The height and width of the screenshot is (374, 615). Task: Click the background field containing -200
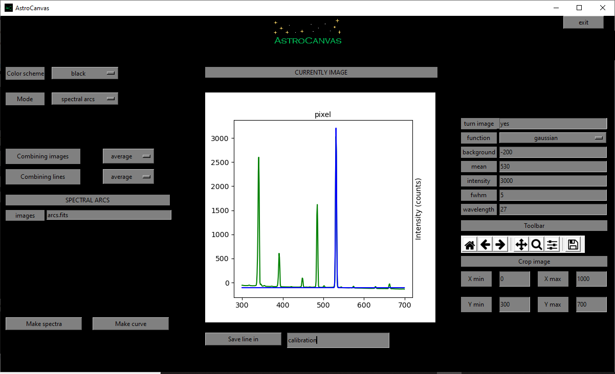point(553,152)
